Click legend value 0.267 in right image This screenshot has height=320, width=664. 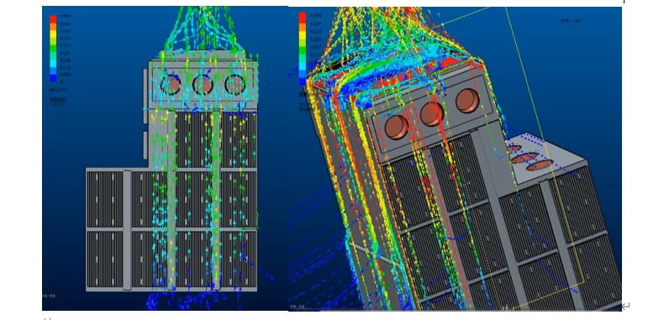pyautogui.click(x=316, y=24)
